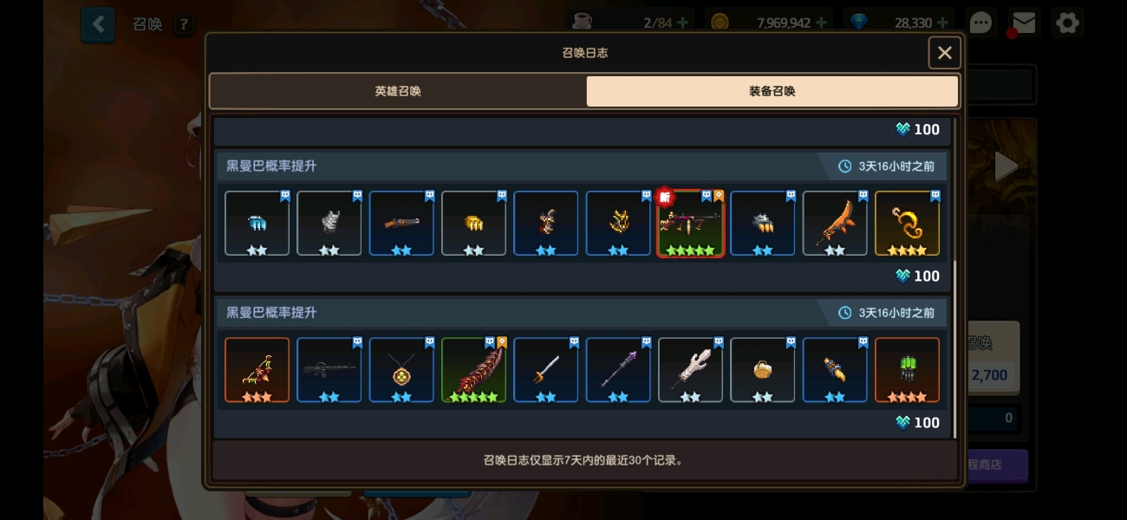The width and height of the screenshot is (1127, 520).
Task: Add gems with the plus button
Action: click(942, 23)
